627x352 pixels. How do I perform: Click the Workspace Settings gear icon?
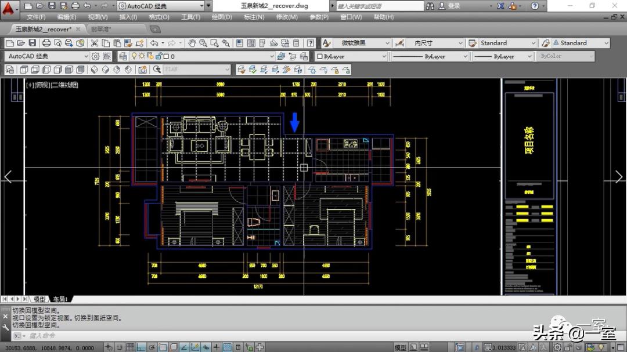tap(96, 56)
